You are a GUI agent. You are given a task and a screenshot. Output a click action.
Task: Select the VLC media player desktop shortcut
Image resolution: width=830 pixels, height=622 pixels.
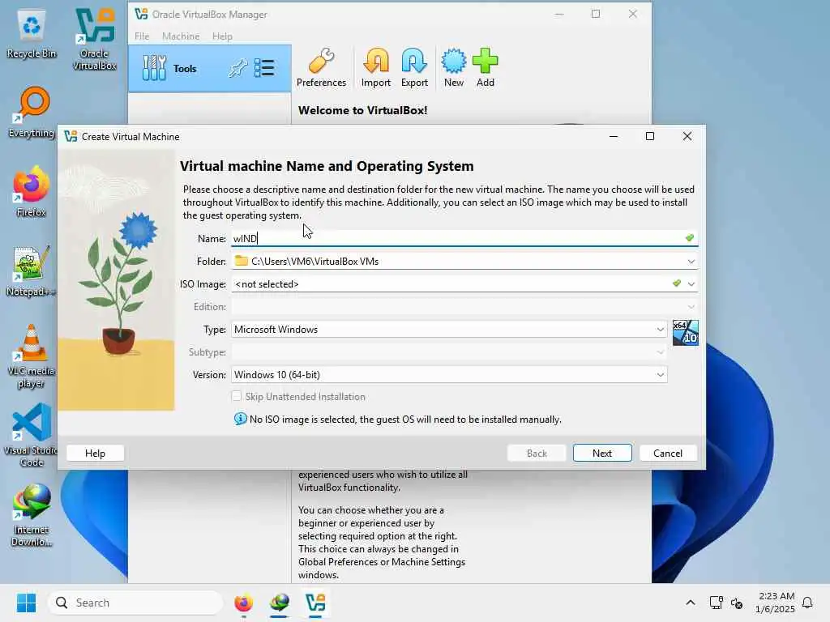[32, 356]
